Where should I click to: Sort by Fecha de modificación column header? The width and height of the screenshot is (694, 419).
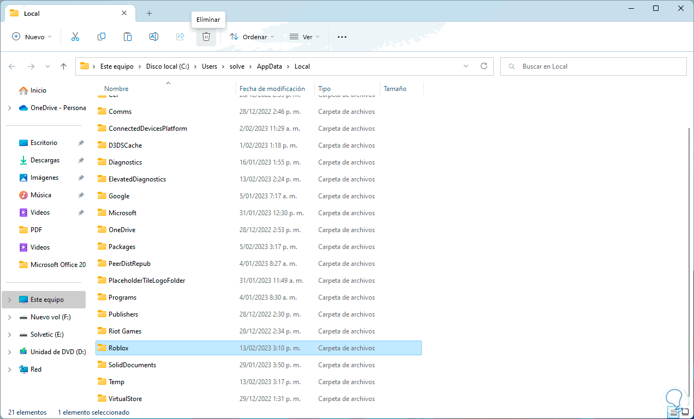click(x=272, y=89)
